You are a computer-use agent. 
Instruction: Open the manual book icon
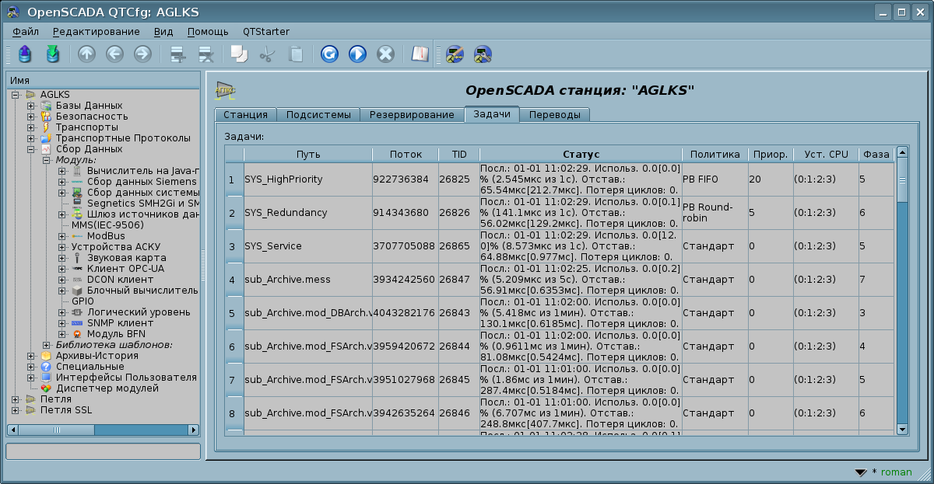420,54
